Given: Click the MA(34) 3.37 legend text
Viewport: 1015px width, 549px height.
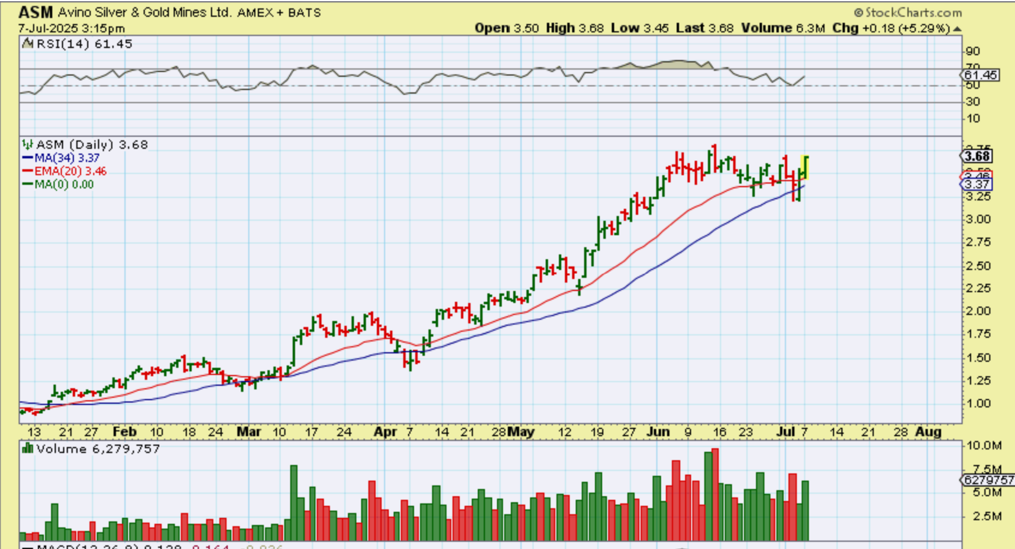Looking at the screenshot, I should (x=67, y=158).
